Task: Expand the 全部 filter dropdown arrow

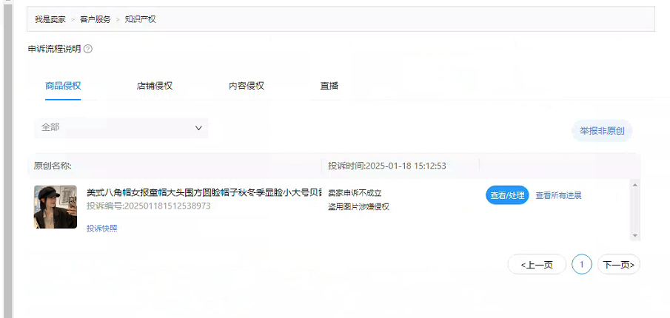Action: 198,128
